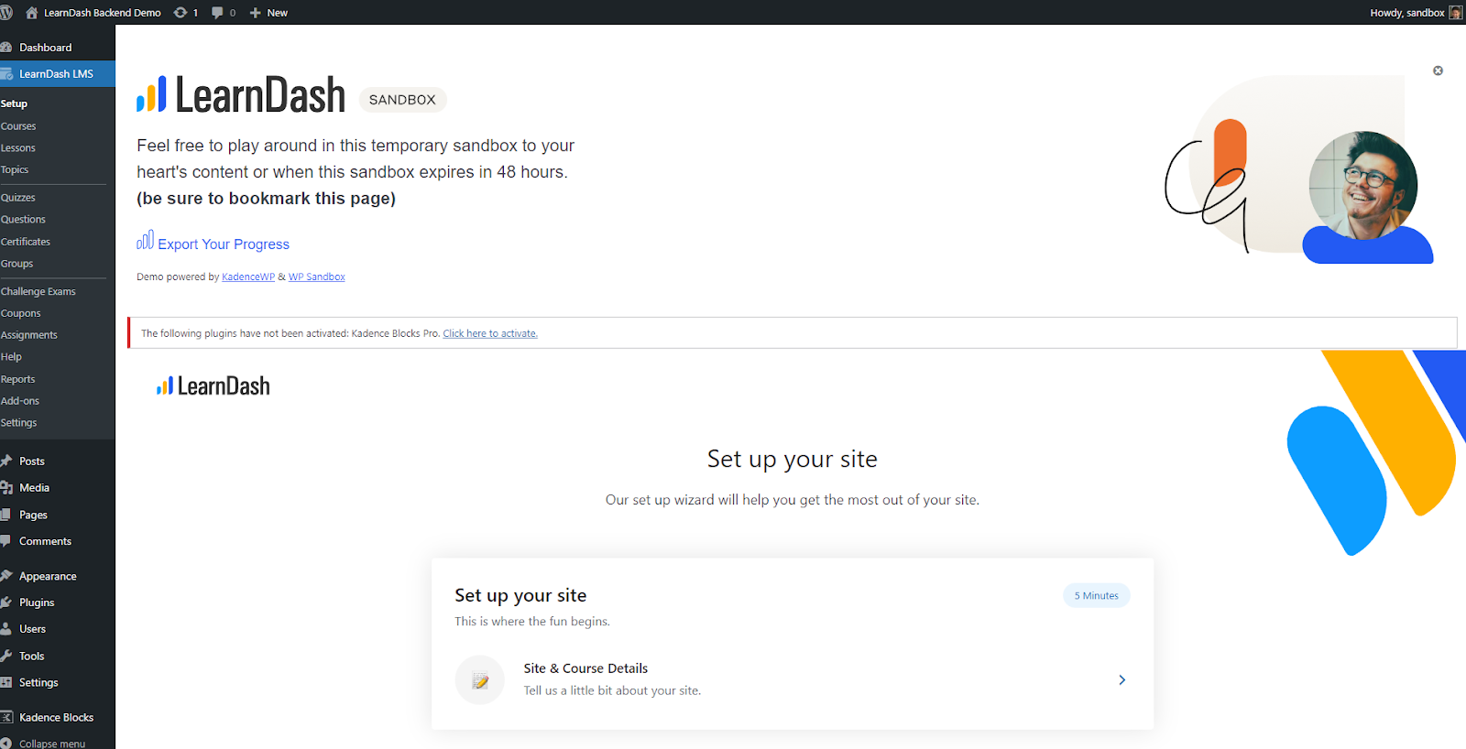Viewport: 1466px width, 749px height.
Task: Go to Courses in LearnDash menu
Action: [18, 126]
